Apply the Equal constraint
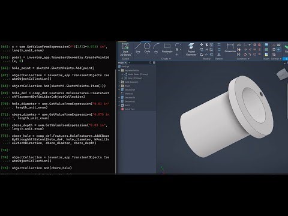Viewport: 288px width, 216px height. coord(259,54)
